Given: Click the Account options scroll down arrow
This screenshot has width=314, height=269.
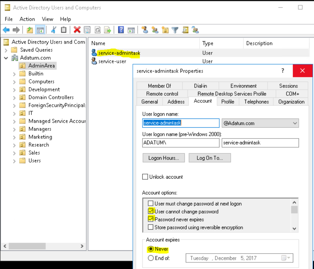Looking at the screenshot, I should [294, 228].
